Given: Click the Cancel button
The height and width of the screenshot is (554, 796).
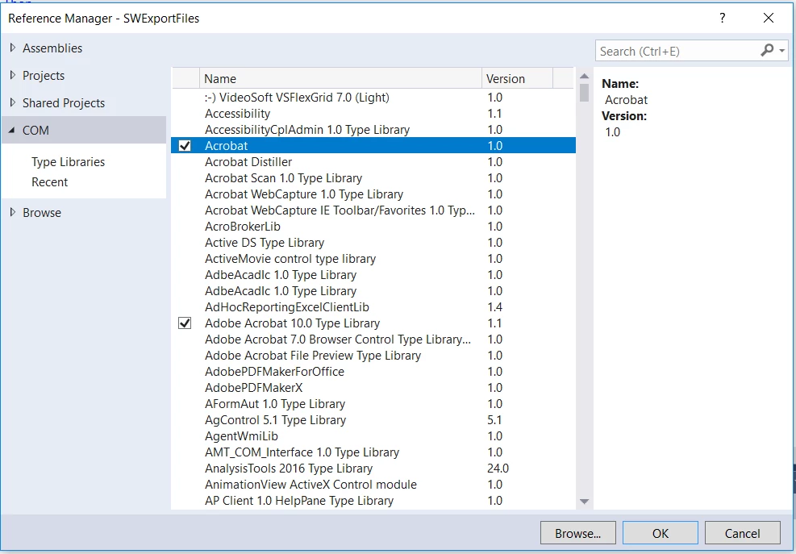Looking at the screenshot, I should click(x=742, y=533).
